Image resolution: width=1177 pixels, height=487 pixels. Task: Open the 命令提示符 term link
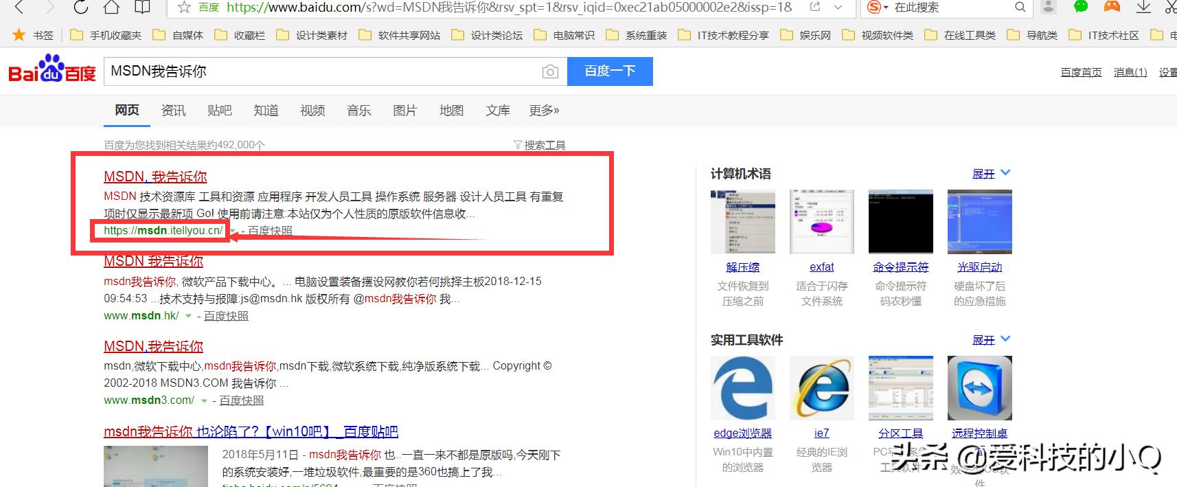coord(901,267)
